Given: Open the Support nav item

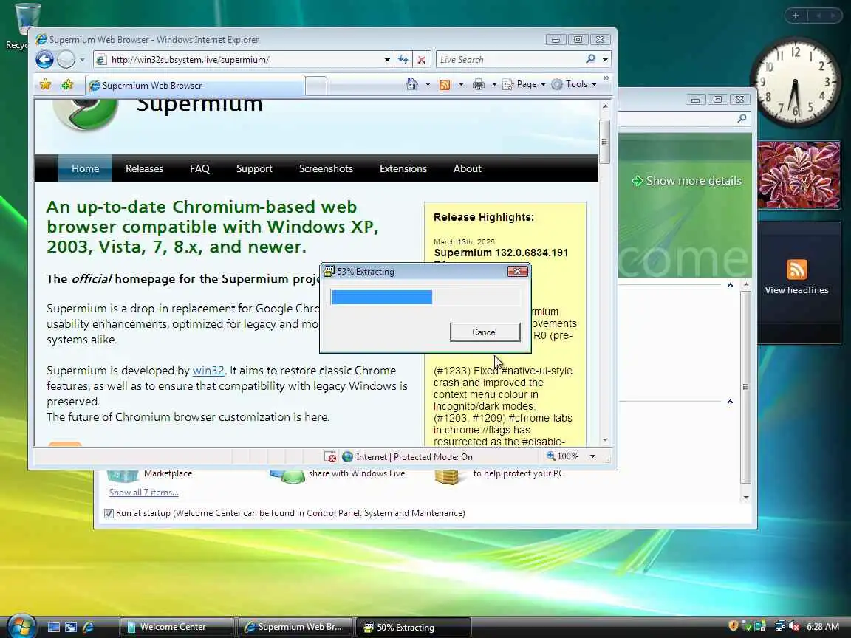Looking at the screenshot, I should pyautogui.click(x=254, y=168).
